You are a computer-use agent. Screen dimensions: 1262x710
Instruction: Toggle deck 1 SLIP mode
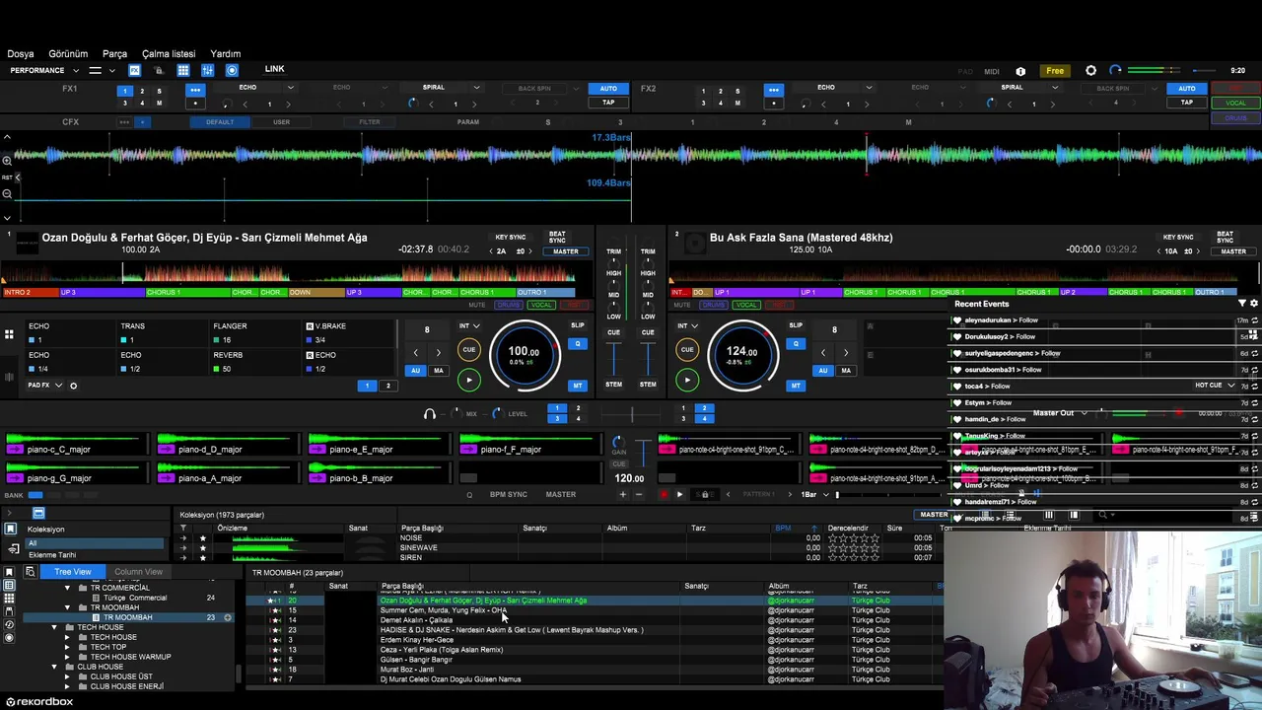coord(577,325)
